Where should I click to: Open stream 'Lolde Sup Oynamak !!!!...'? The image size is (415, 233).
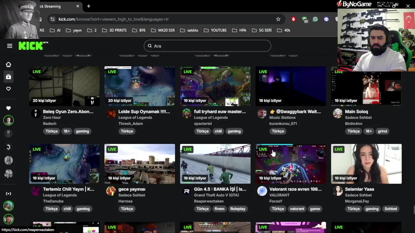(x=144, y=111)
